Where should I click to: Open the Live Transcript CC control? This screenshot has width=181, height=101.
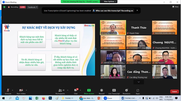114,91
